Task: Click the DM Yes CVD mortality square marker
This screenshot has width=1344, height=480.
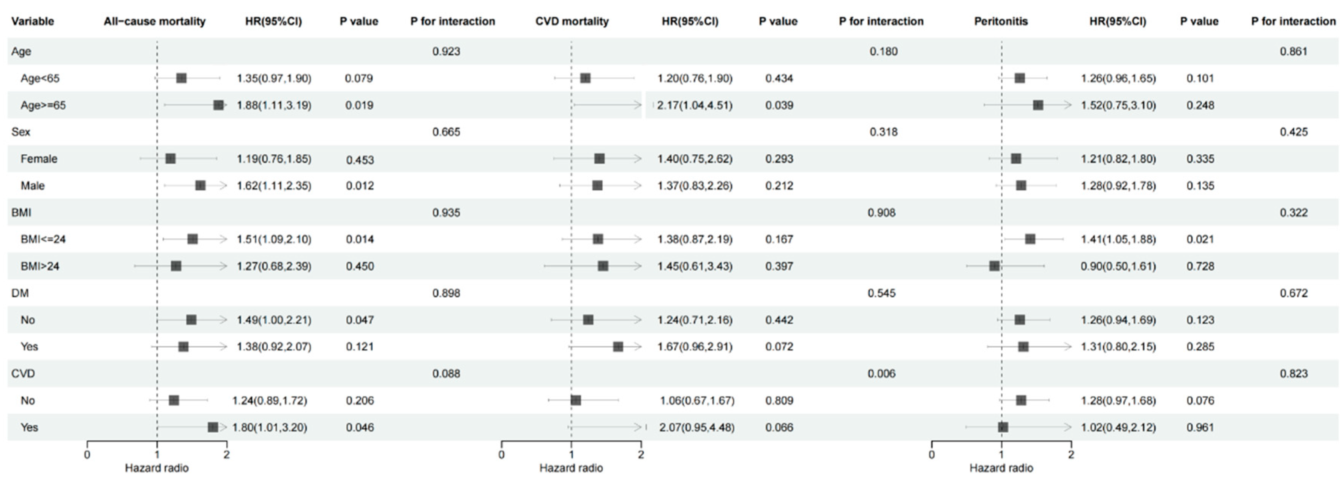Action: point(618,347)
